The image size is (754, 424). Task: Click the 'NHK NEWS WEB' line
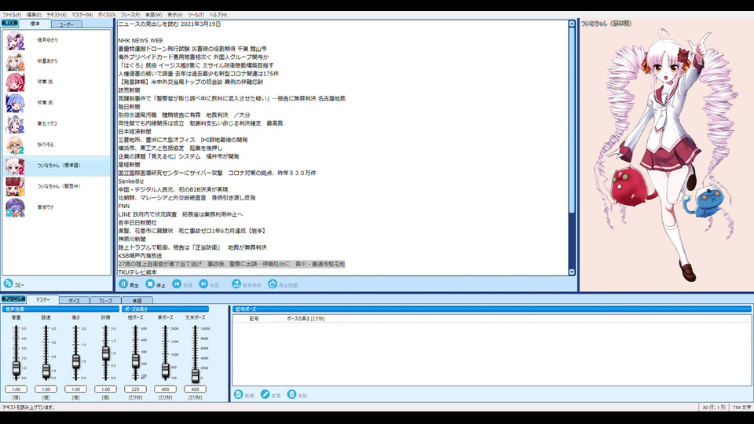(141, 40)
